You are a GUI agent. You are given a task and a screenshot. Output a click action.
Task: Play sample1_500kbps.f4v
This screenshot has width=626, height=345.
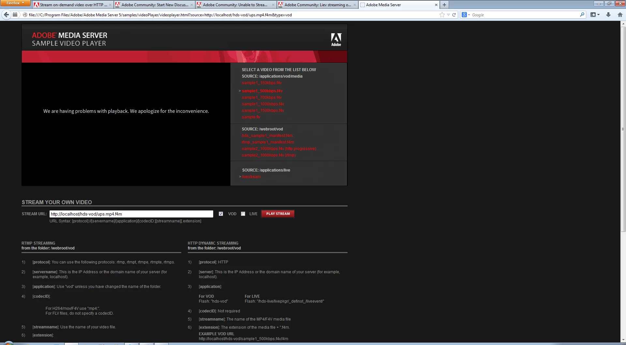tap(262, 91)
